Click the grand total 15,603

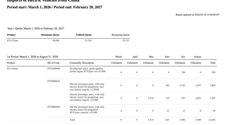click(212, 120)
